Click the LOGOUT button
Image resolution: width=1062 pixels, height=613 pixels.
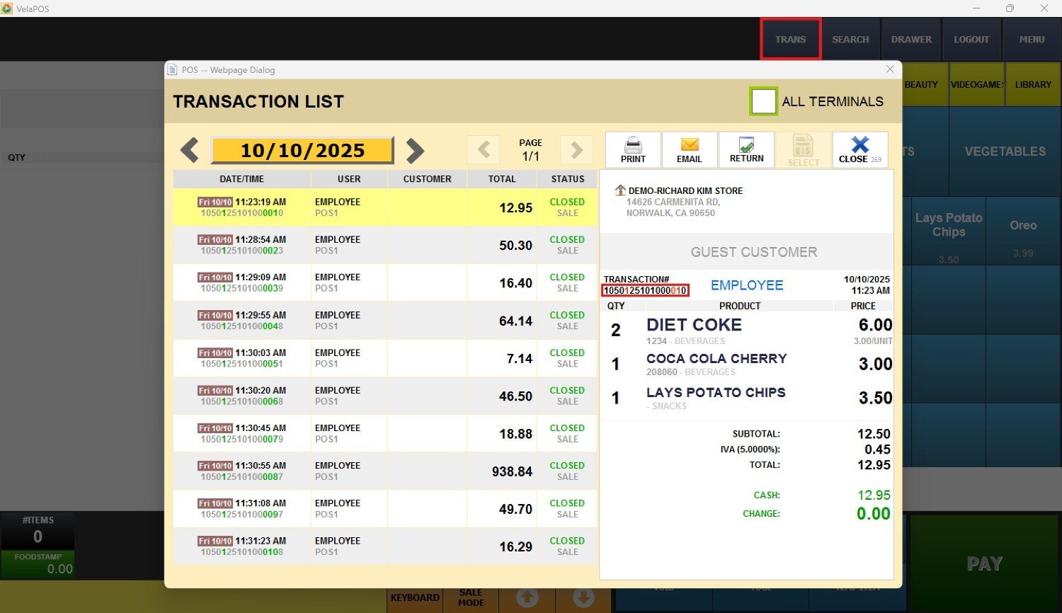[x=971, y=40]
